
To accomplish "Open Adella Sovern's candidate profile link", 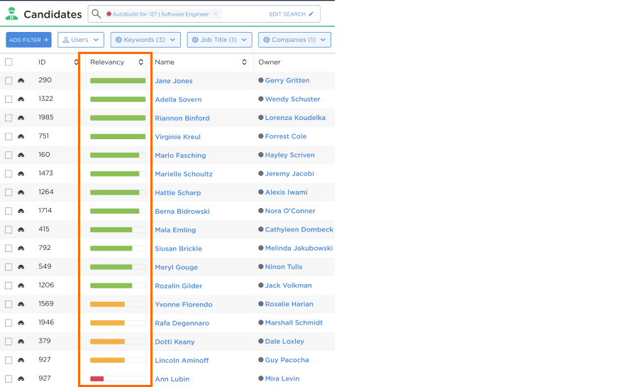I will [x=178, y=99].
